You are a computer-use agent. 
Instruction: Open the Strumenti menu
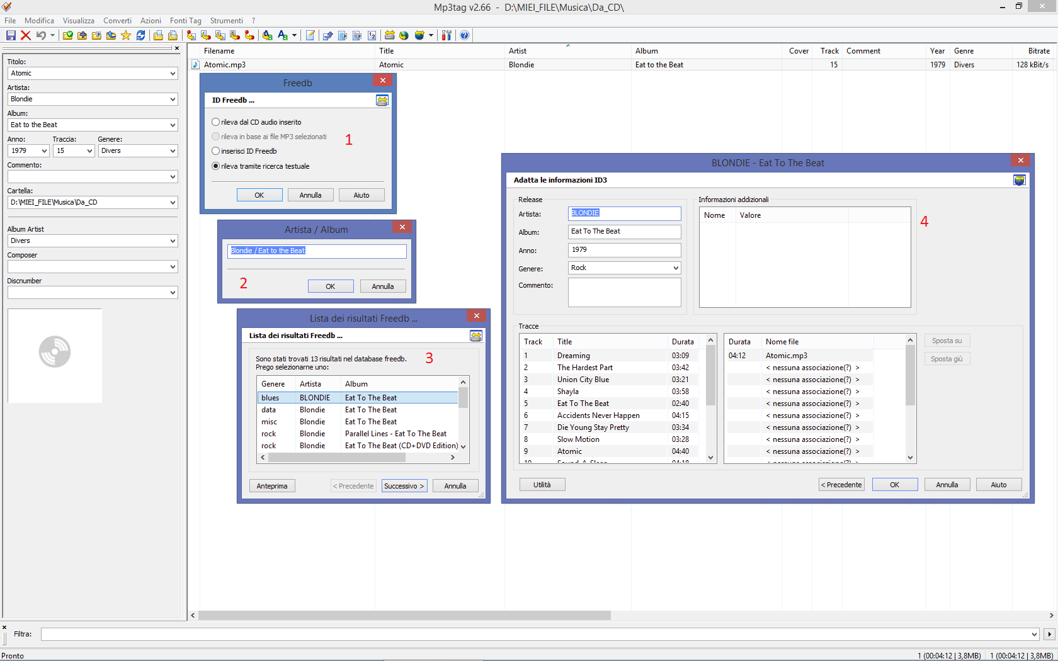tap(227, 21)
